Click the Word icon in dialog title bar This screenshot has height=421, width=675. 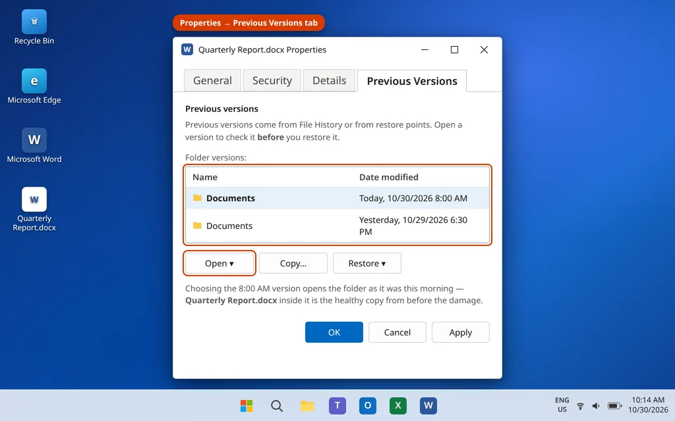(x=187, y=49)
